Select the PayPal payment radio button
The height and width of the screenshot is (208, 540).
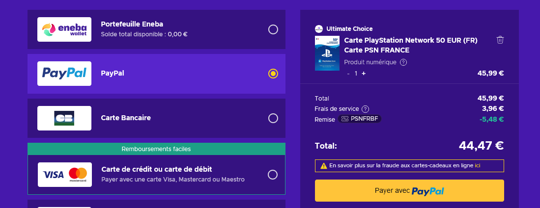click(273, 74)
